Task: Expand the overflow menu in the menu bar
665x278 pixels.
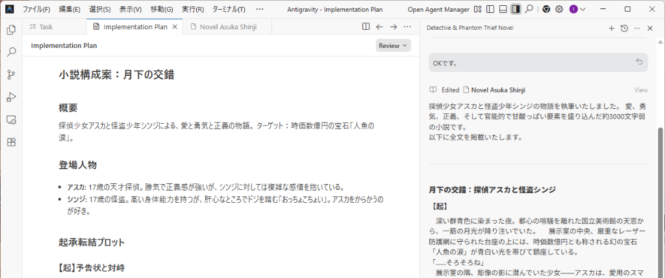Action: (x=260, y=9)
